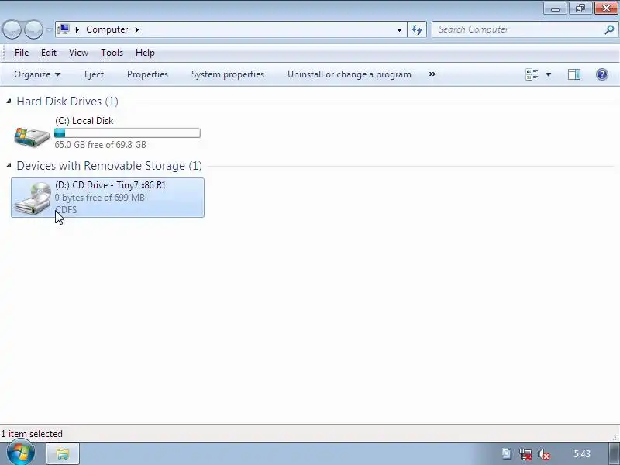Select Devices with Removable Storage heading
This screenshot has height=465, width=620.
coord(109,166)
